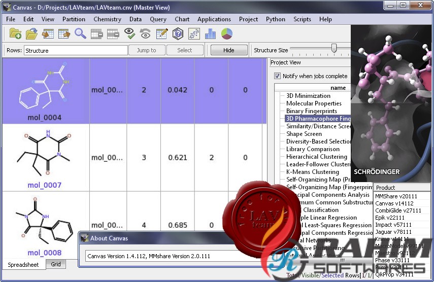Image resolution: width=434 pixels, height=282 pixels.
Task: Click the edit table pencil icon
Action: 161,33
